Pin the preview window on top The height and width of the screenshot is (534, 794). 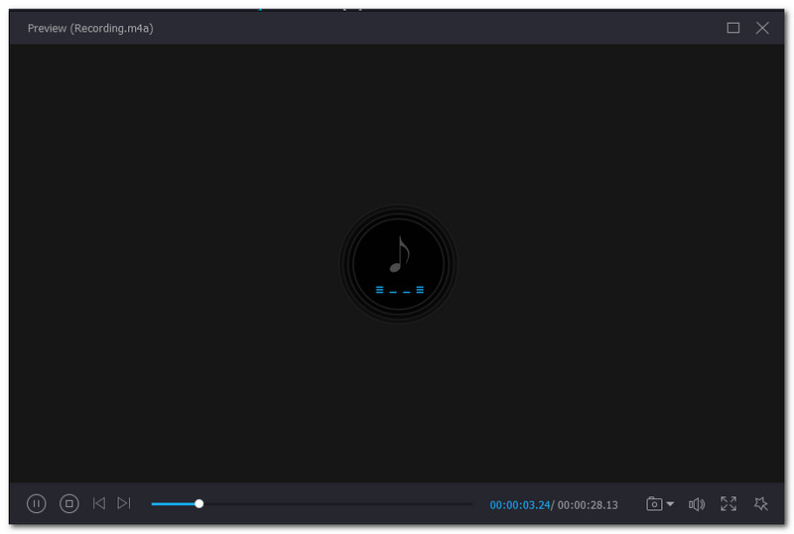[760, 503]
